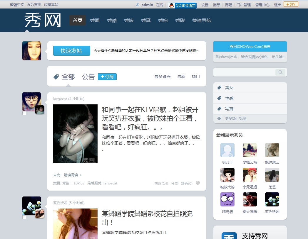Select the 公告 tab

(x=88, y=77)
